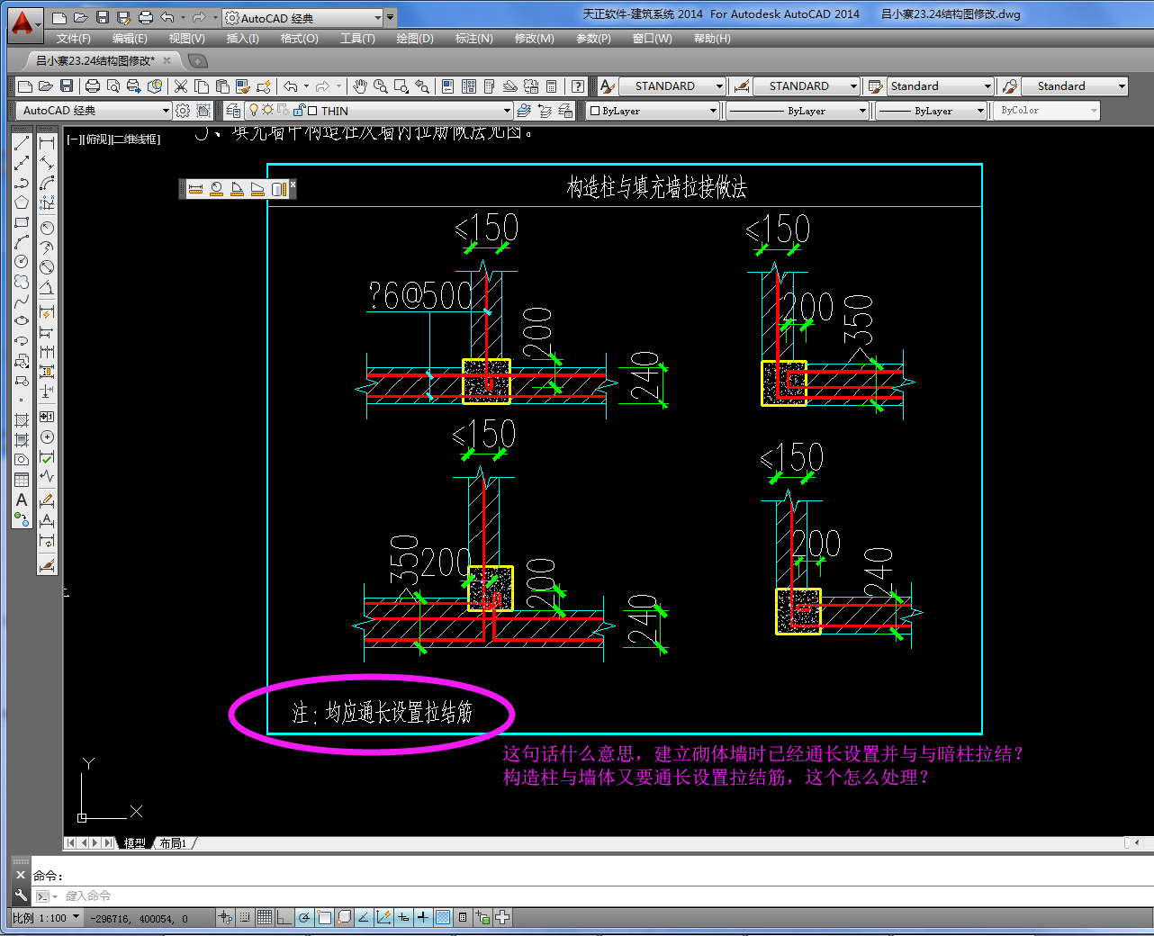This screenshot has height=936, width=1154.
Task: Select the Revision Cloud tool
Action: coord(22,282)
